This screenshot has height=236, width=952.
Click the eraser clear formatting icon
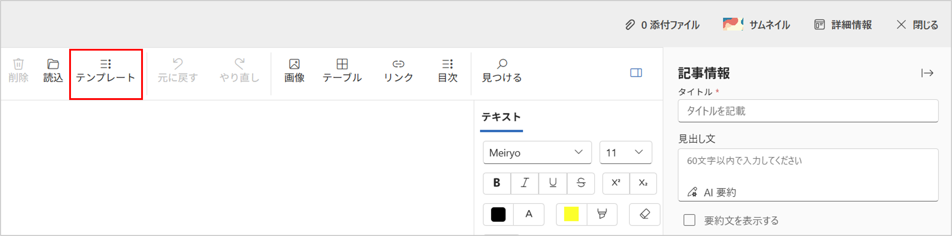(644, 214)
